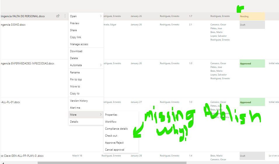The image size is (279, 164).
Task: Click the January 28 date cell
Action: click(136, 156)
